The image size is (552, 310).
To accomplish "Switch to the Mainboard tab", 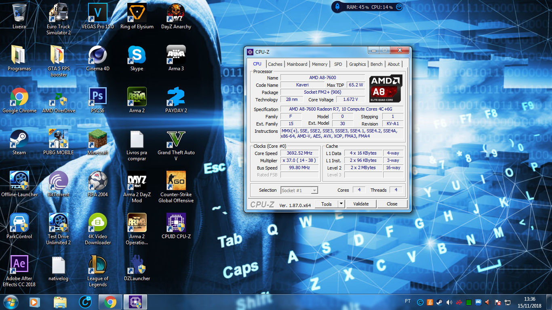I will tap(297, 64).
